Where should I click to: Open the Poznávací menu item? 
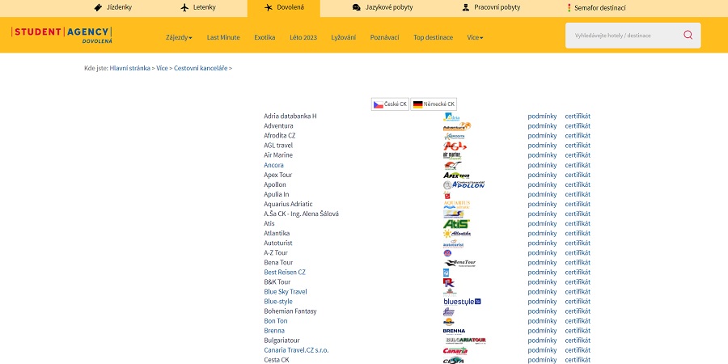[384, 37]
